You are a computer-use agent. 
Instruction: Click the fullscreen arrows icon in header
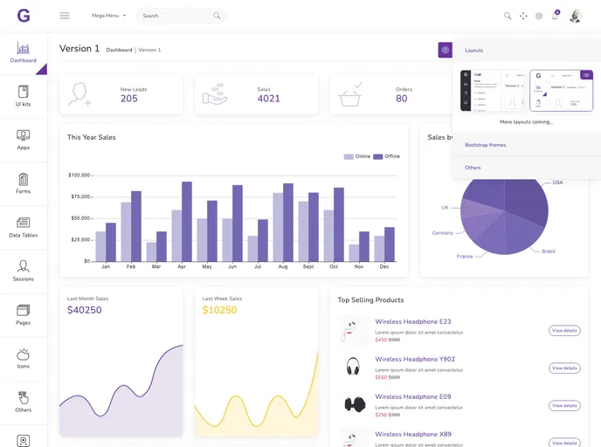click(523, 16)
